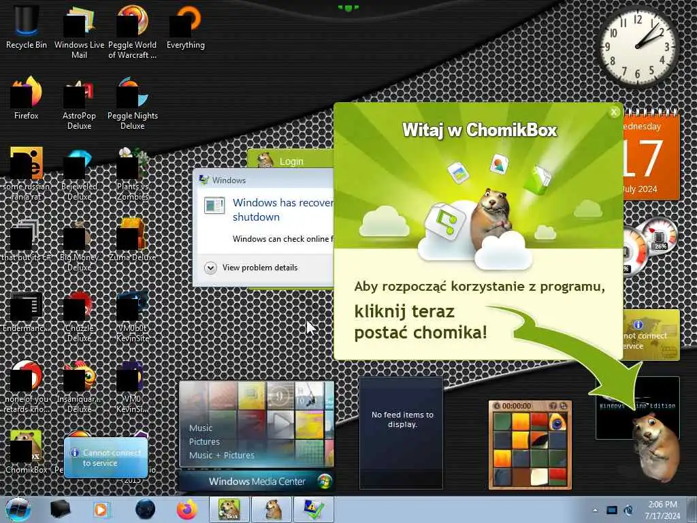The image size is (697, 523).
Task: Select the Big Money Deluxe desktop icon
Action: click(79, 244)
